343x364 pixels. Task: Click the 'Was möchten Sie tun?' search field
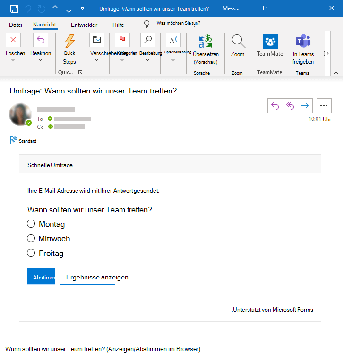[x=178, y=23]
